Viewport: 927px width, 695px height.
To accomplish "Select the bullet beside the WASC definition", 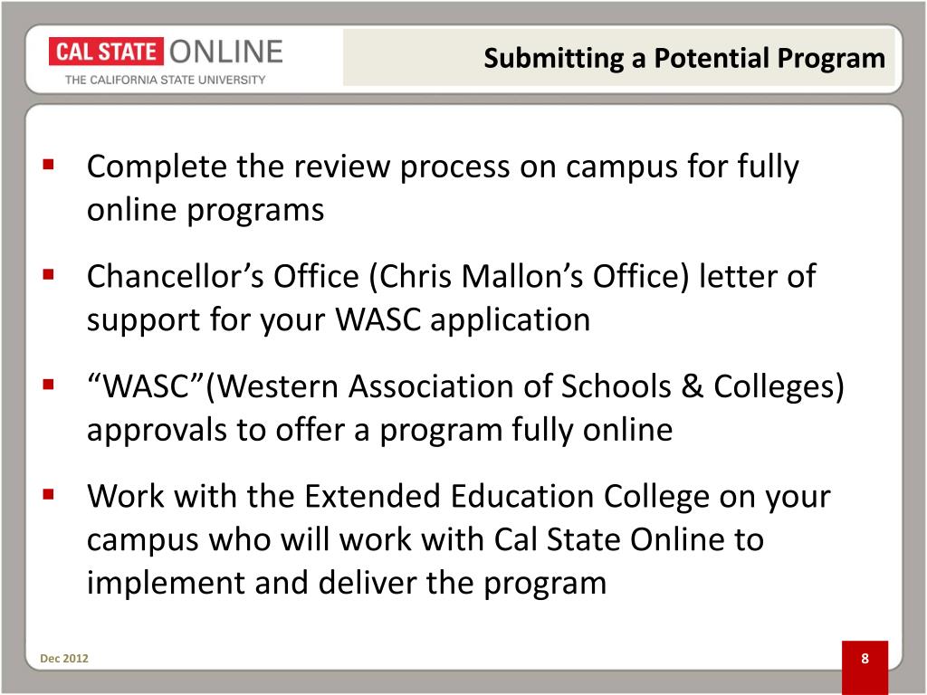I will coord(49,385).
